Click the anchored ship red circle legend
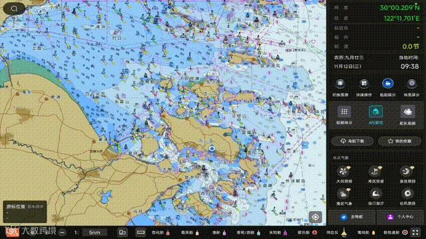Viewport: 426px width, 239px height. coord(307,232)
